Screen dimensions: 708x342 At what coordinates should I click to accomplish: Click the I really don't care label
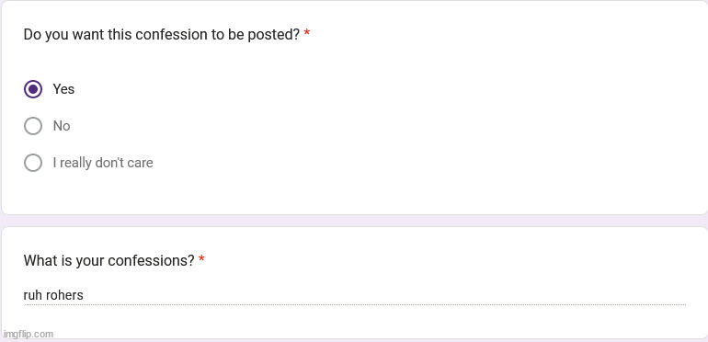coord(103,163)
